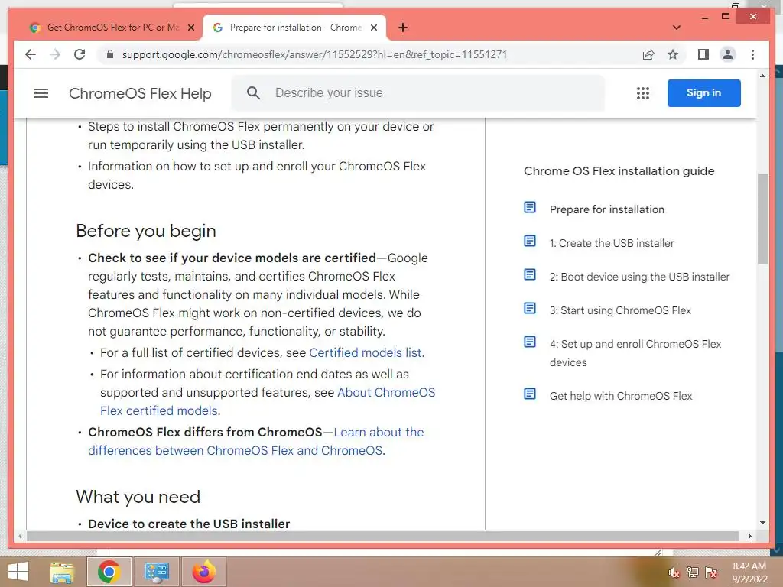
Task: Click the What you need heading
Action: (138, 497)
